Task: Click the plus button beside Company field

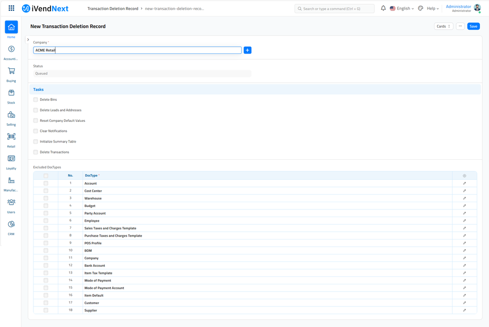Action: [x=247, y=50]
